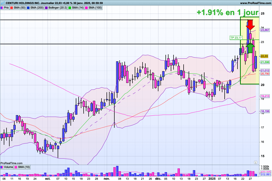Click the nov. month marker on date axis
Image resolution: width=272 pixels, height=181 pixels.
point(107,179)
